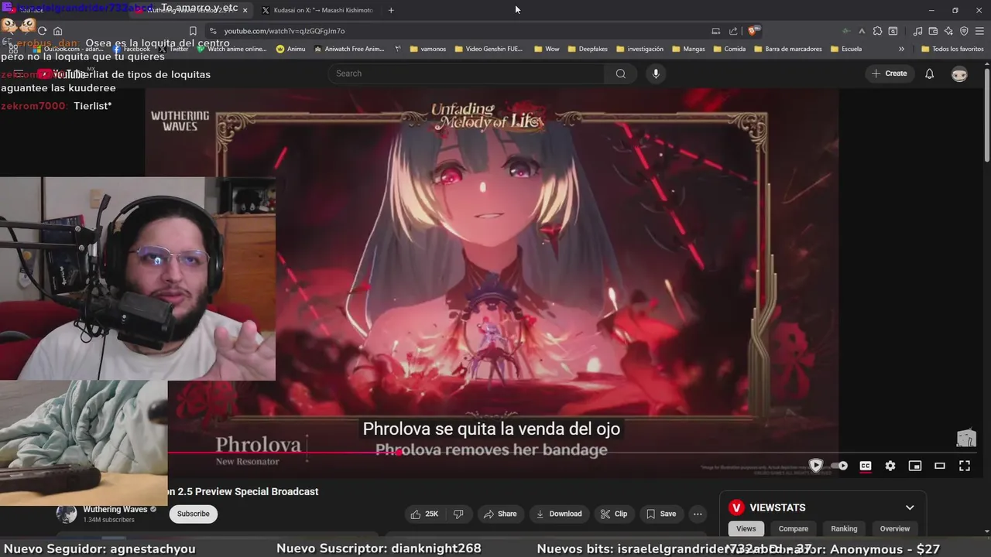Open the Wuthering Waves channel name link
Image resolution: width=991 pixels, height=557 pixels.
click(x=115, y=509)
